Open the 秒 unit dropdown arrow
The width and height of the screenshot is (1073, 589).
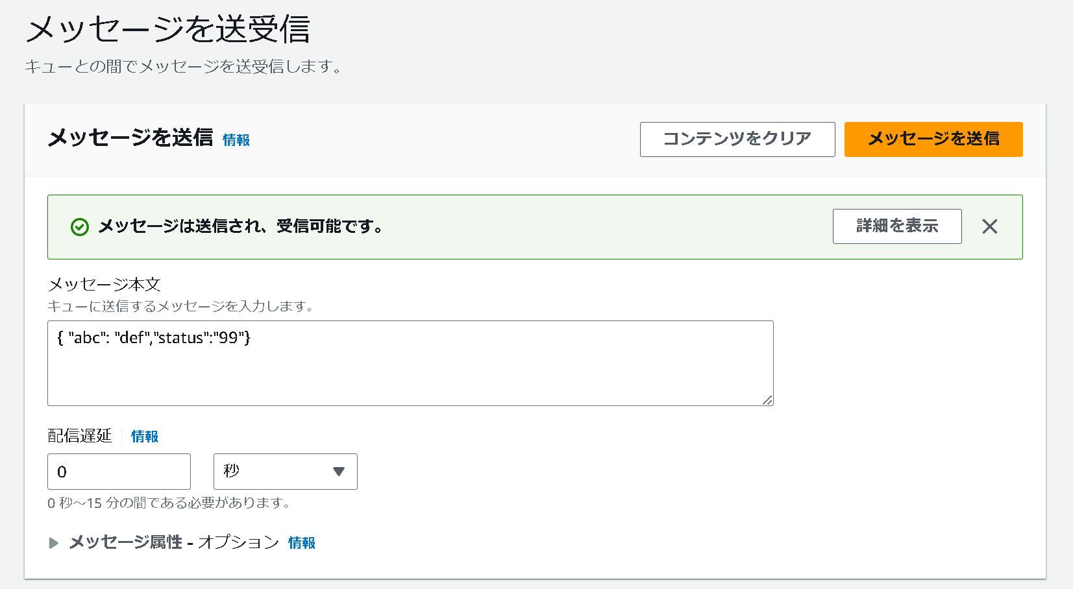click(338, 472)
